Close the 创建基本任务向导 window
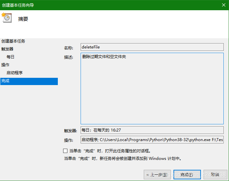The width and height of the screenshot is (229, 181). point(224,5)
